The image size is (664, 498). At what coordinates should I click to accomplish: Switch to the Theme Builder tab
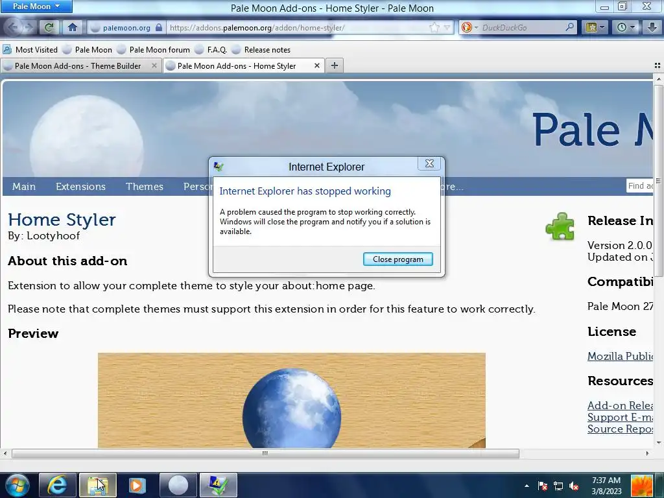pos(78,66)
